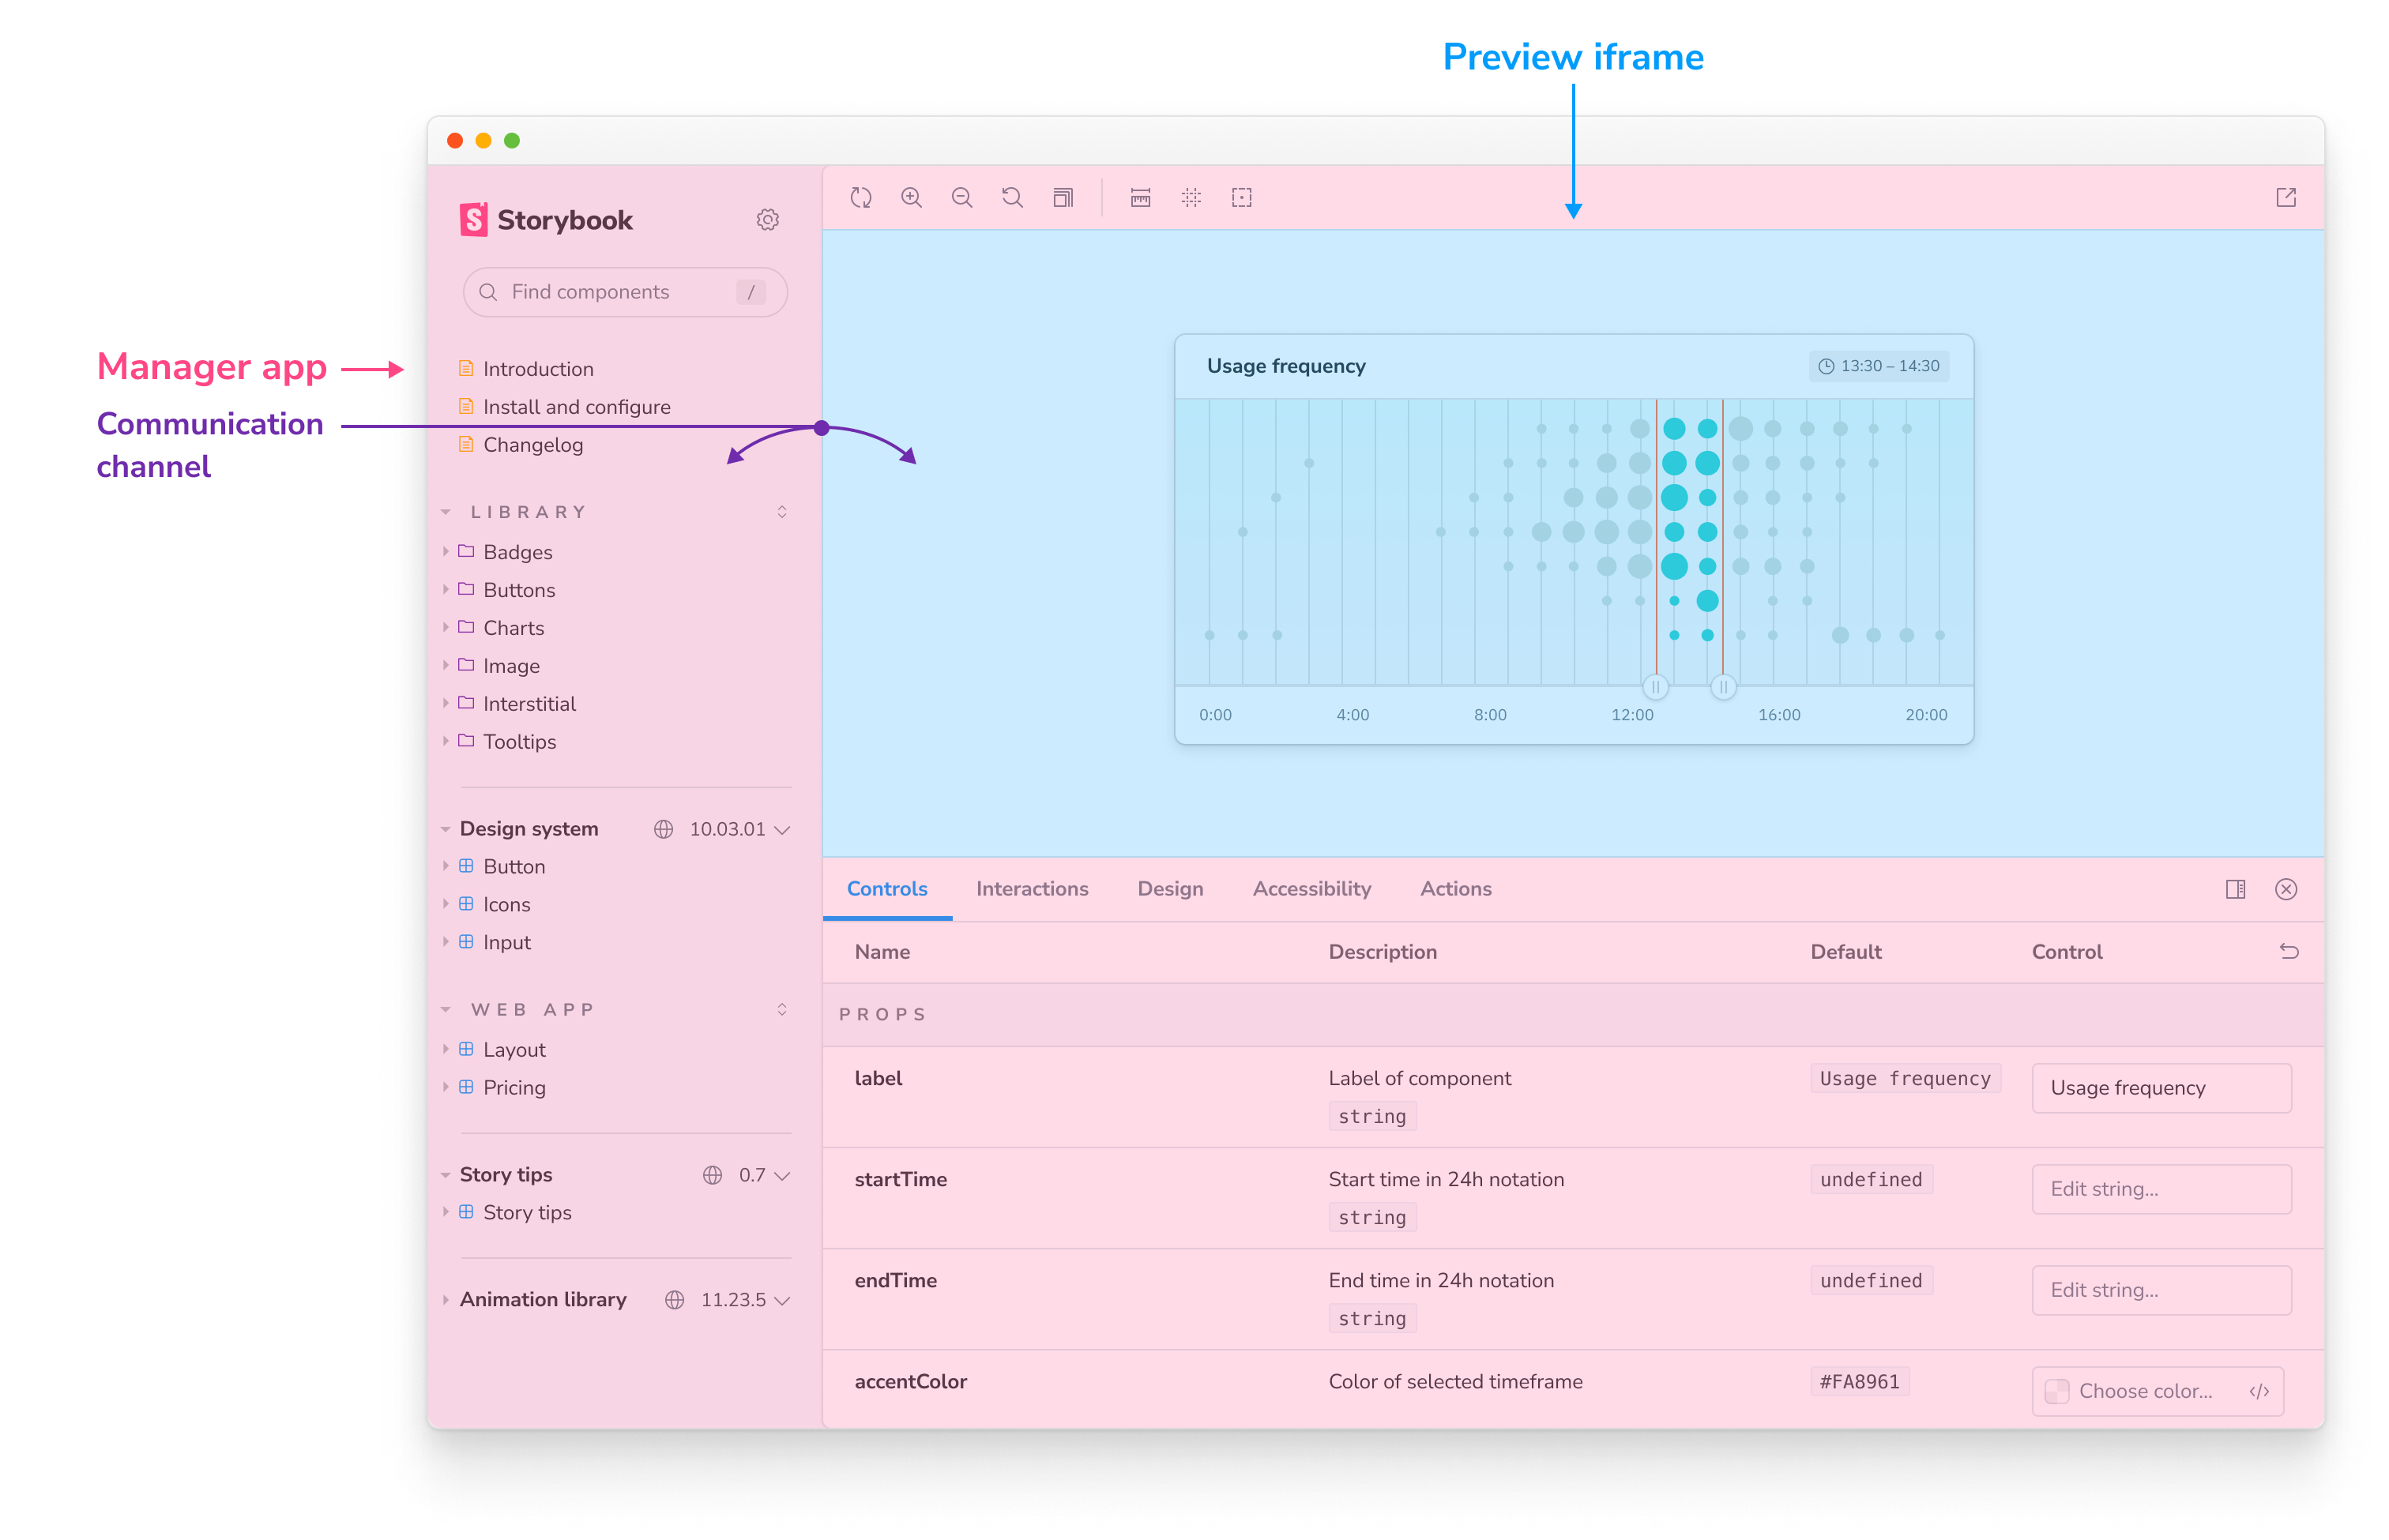Zoom in on the preview
2389x1540 pixels.
912,197
